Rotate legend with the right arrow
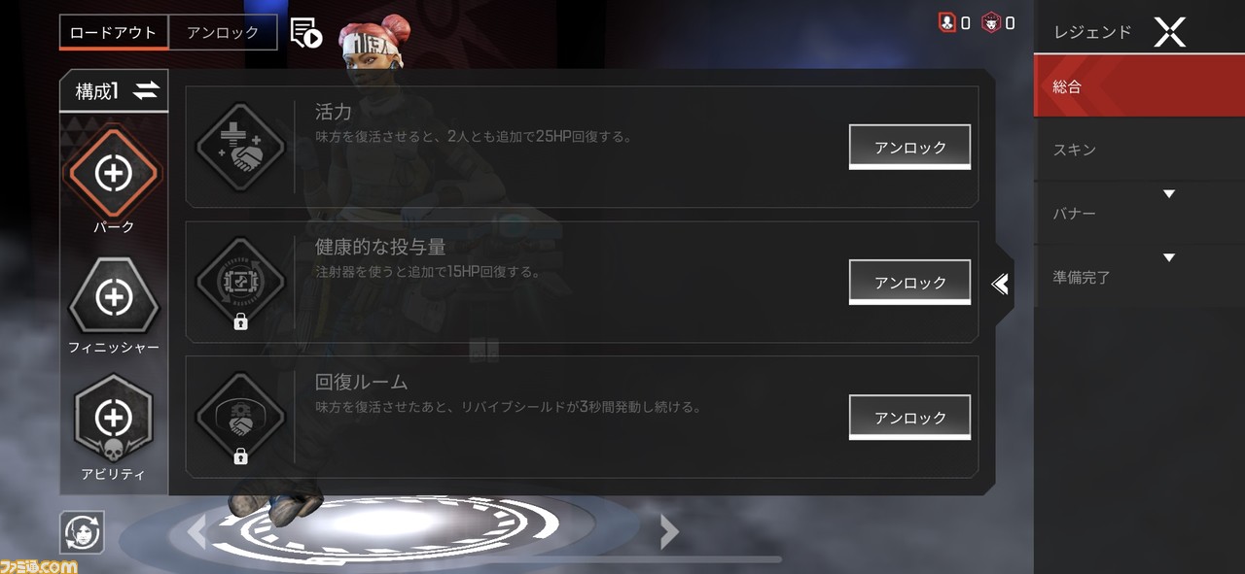The height and width of the screenshot is (574, 1245). tap(668, 531)
